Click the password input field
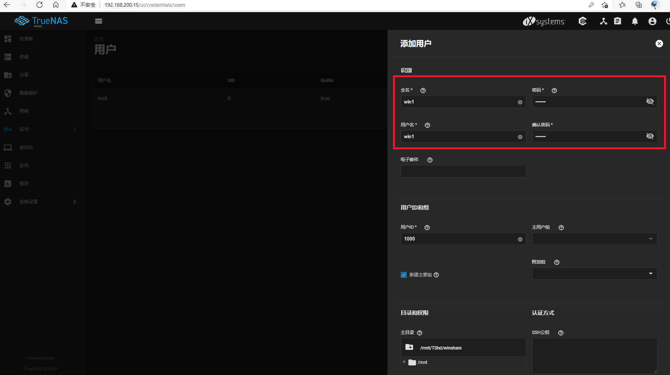This screenshot has height=375, width=670. pyautogui.click(x=595, y=102)
